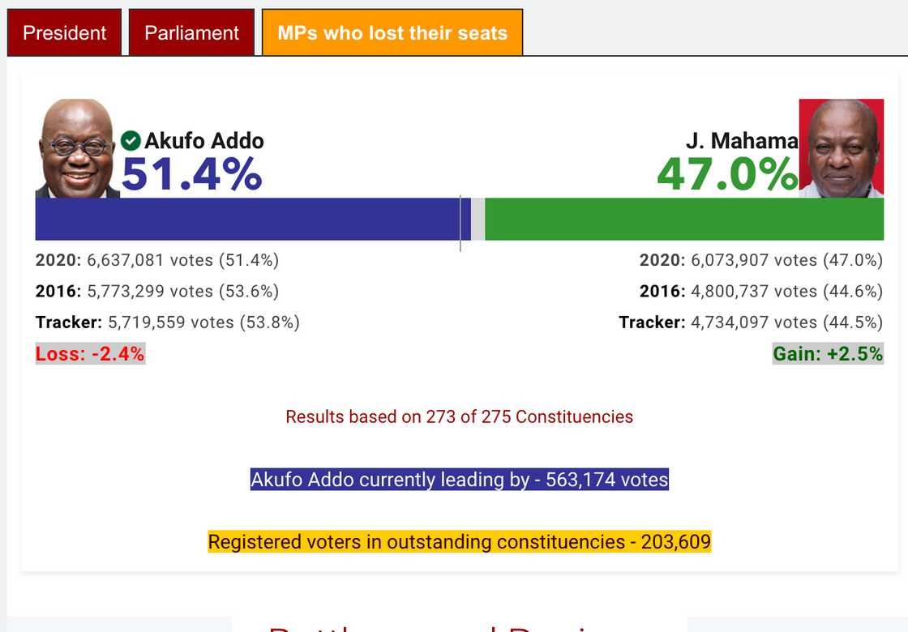Open the President results tab

[x=64, y=32]
